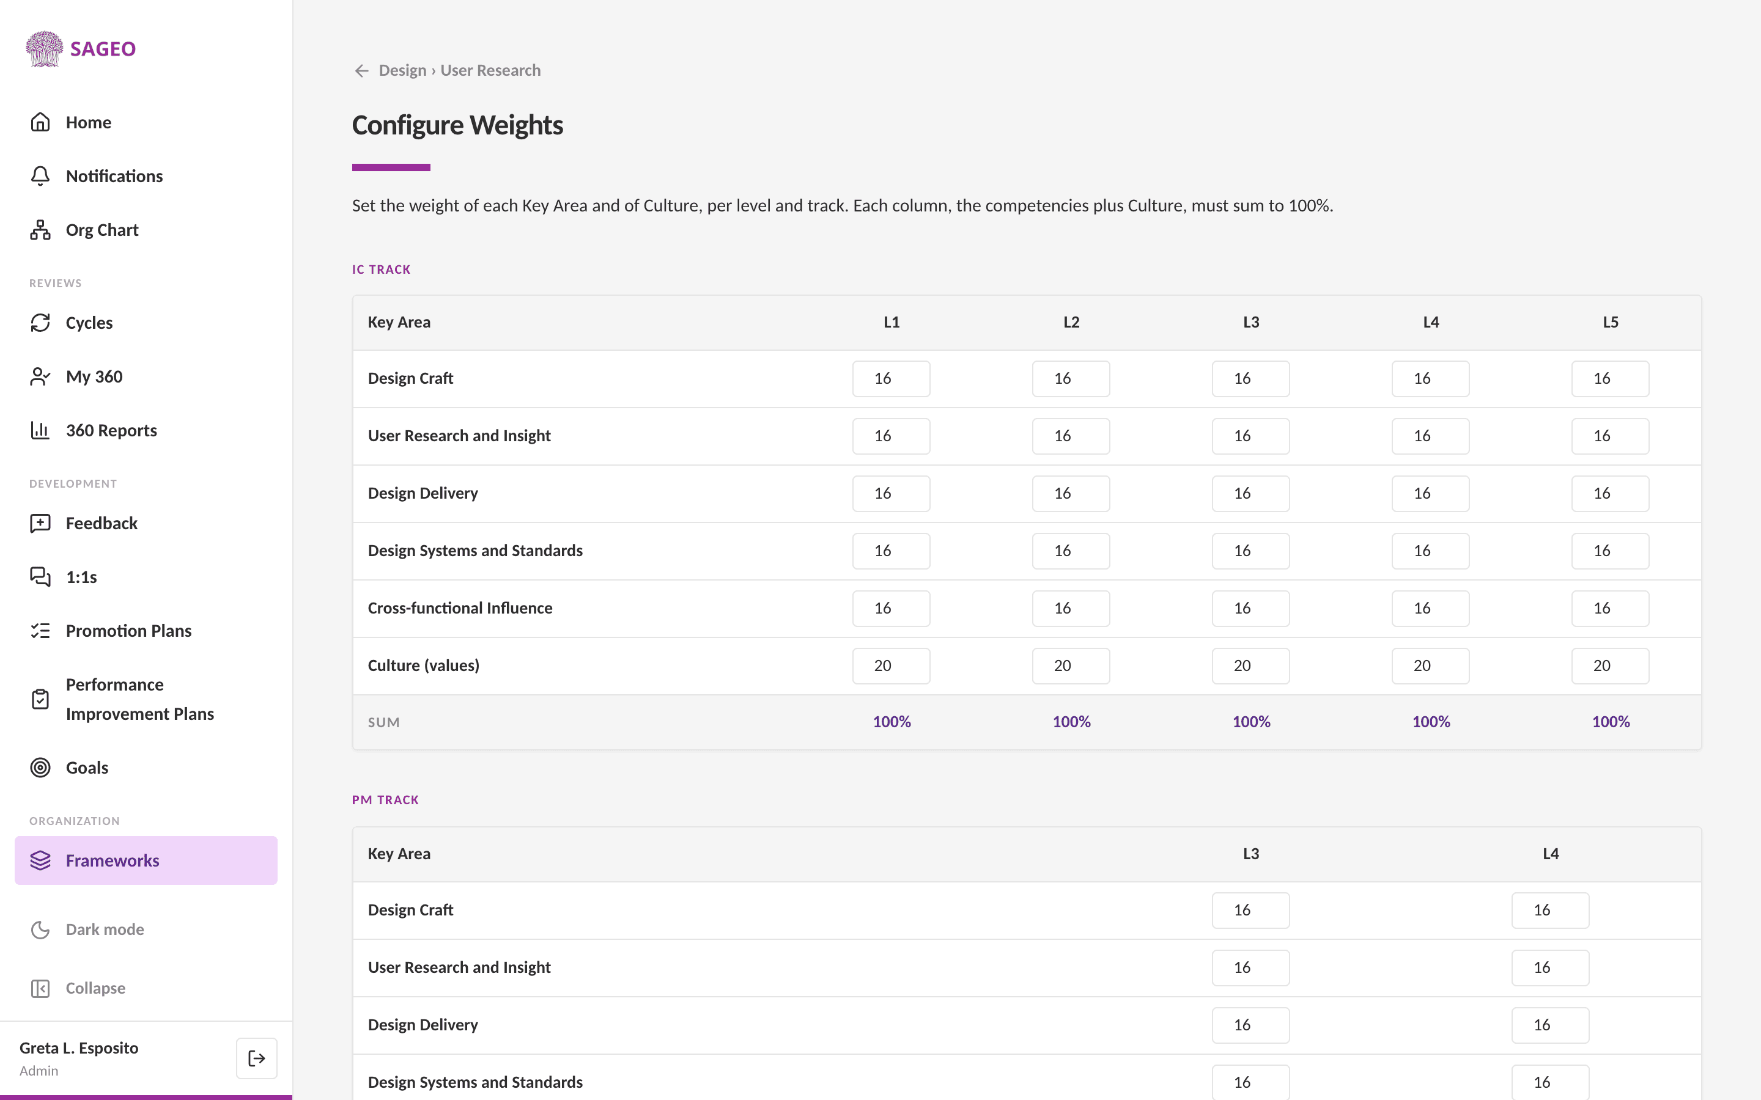Viewport: 1761px width, 1100px height.
Task: Click Greta L. Esposito user name
Action: pos(79,1047)
